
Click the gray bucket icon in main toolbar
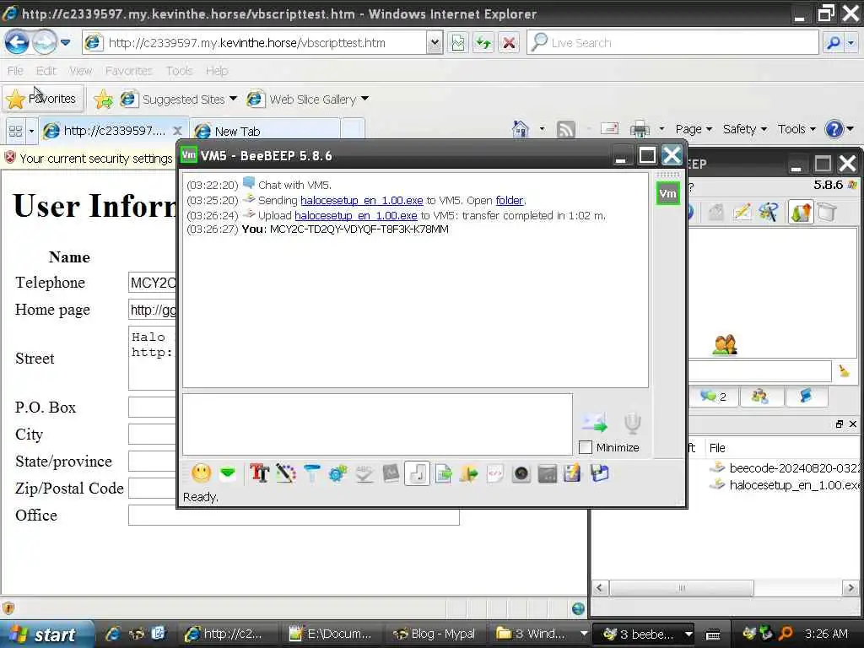pos(827,212)
